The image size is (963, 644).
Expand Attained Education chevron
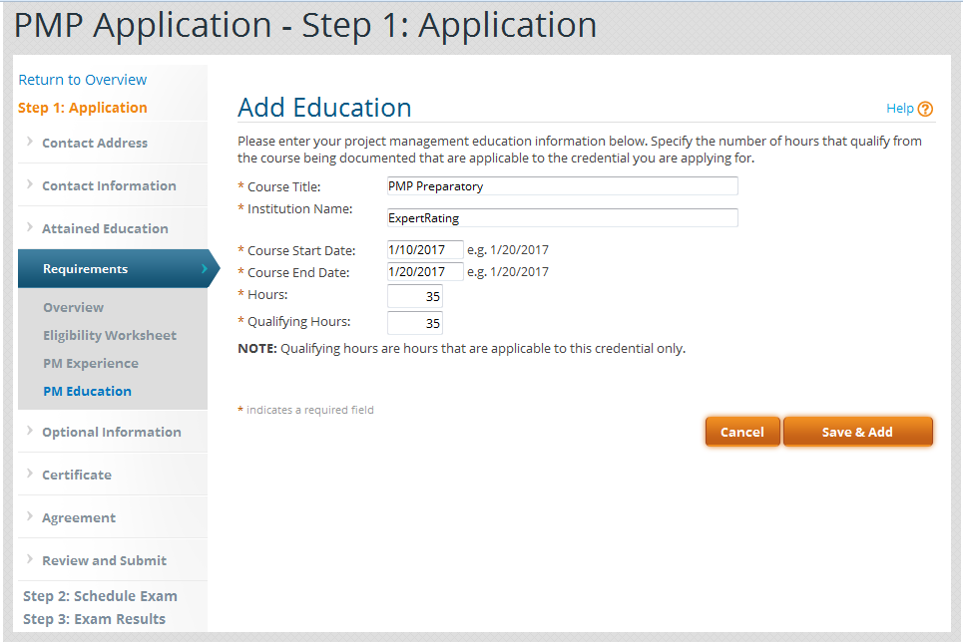[30, 227]
